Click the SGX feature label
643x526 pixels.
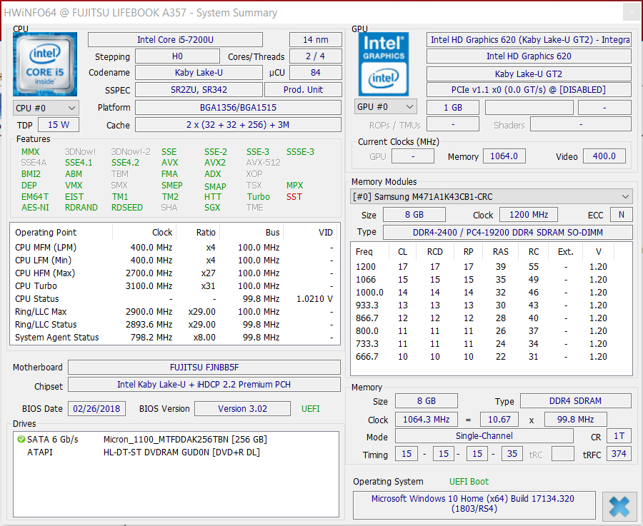click(212, 208)
